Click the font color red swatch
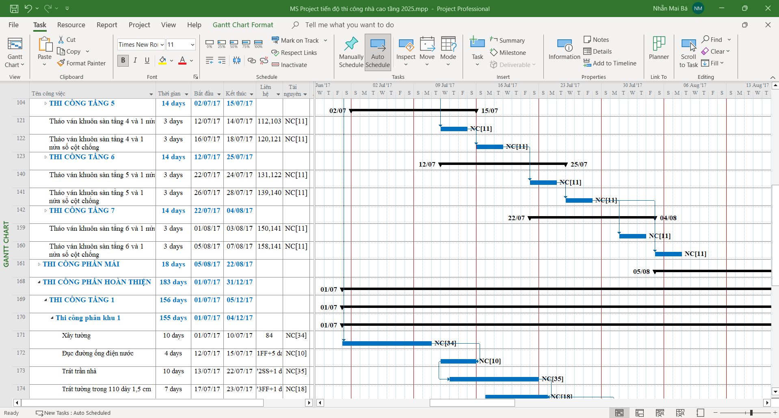Viewport: 779px width, 418px height. (x=182, y=61)
